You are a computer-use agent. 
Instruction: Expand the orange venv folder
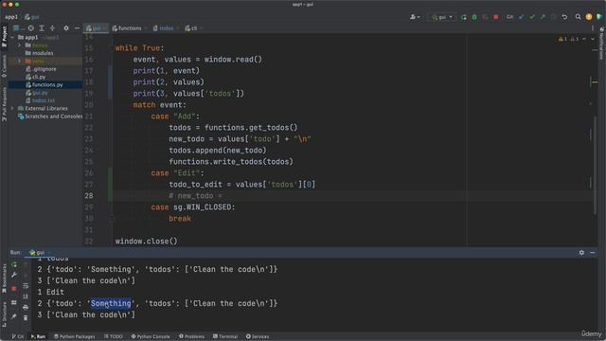pyautogui.click(x=19, y=61)
